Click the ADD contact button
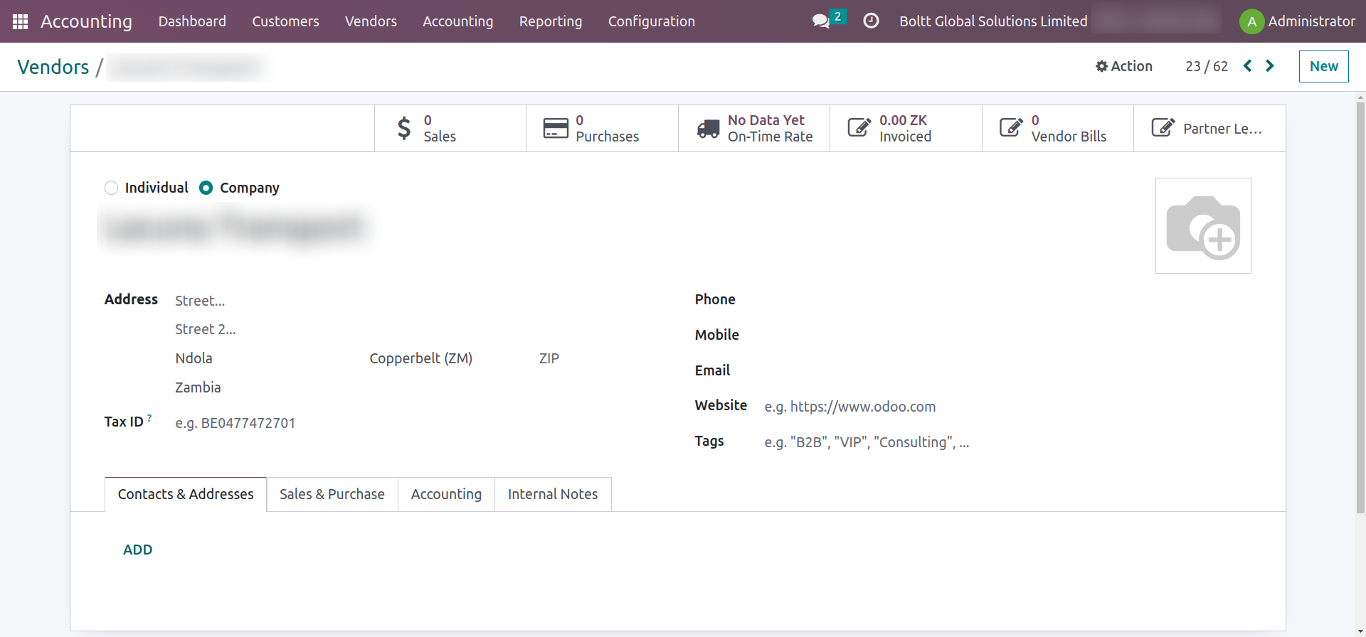The width and height of the screenshot is (1366, 637). [137, 550]
